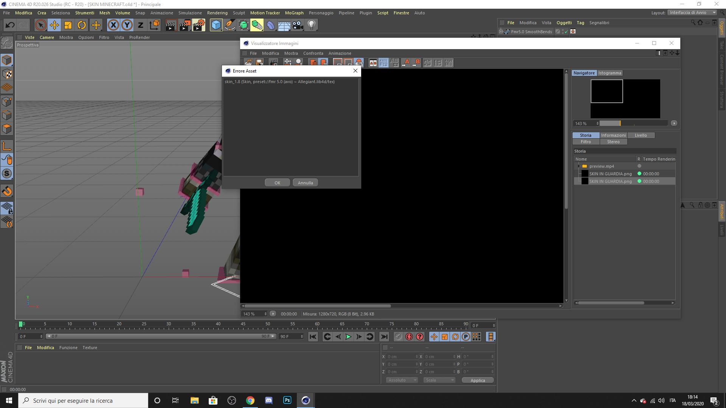Screen dimensions: 726x408
Task: Click the Picture Viewer horizontal scrollbar
Action: point(318,306)
